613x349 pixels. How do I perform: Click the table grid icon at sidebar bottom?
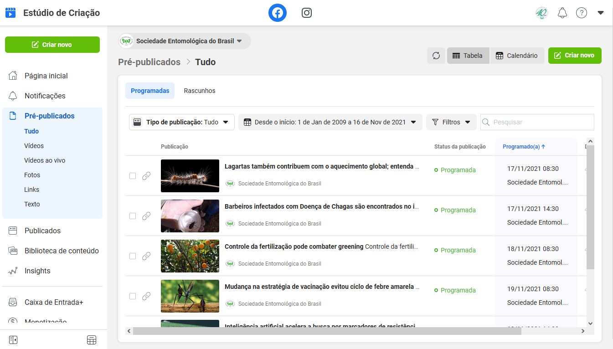[x=92, y=340]
